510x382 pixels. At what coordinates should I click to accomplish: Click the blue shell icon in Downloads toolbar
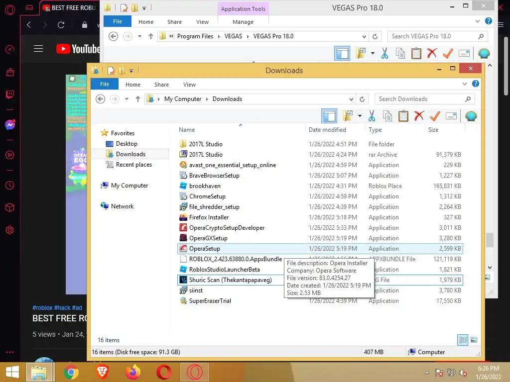click(471, 116)
